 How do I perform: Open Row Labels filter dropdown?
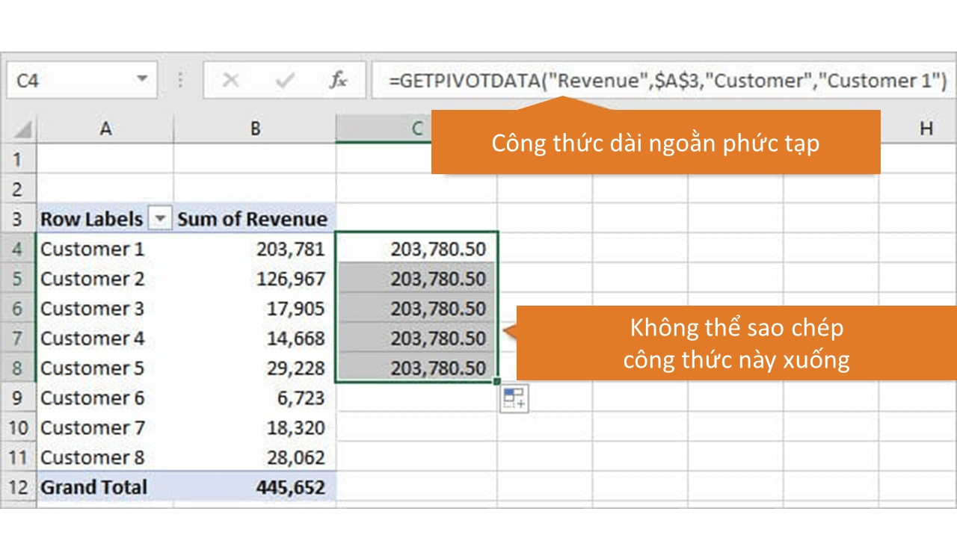tap(160, 219)
